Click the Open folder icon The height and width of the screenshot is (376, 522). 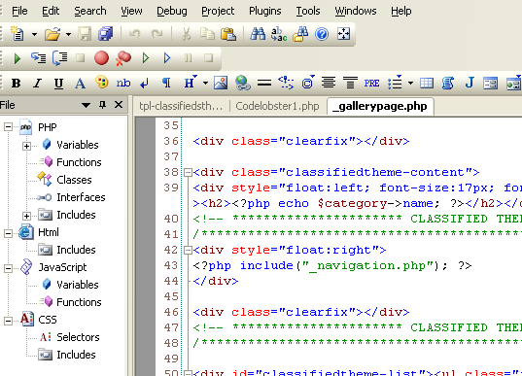pyautogui.click(x=52, y=34)
